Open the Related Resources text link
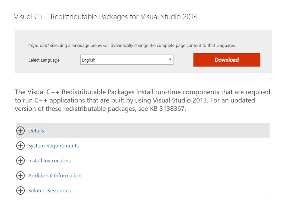 coord(49,191)
